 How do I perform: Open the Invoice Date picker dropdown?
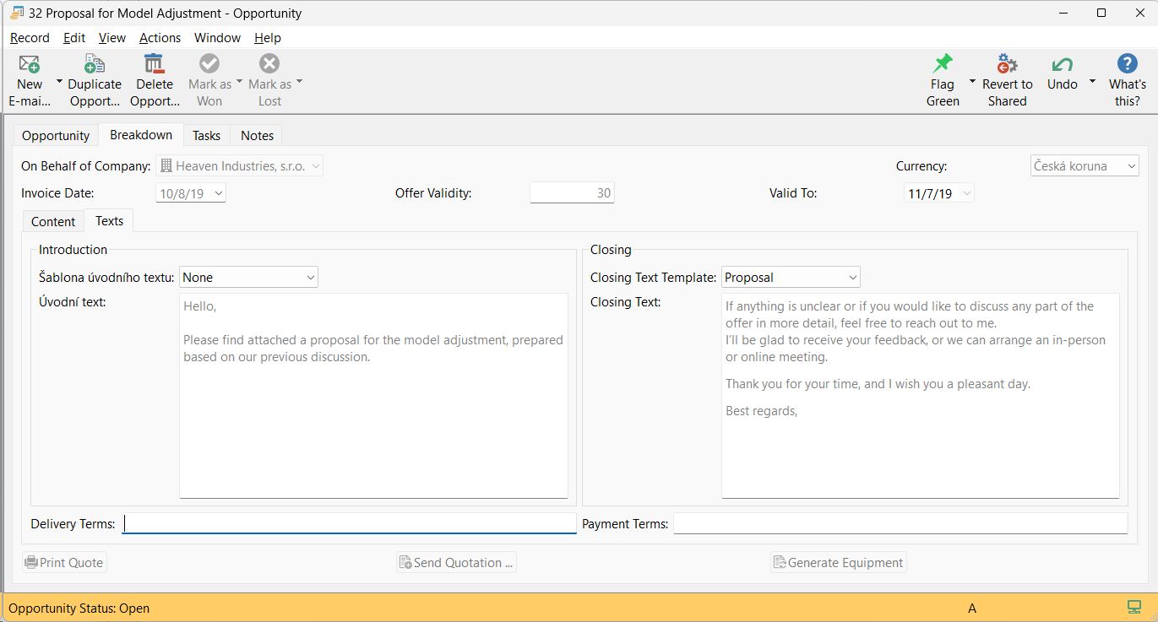tap(219, 193)
